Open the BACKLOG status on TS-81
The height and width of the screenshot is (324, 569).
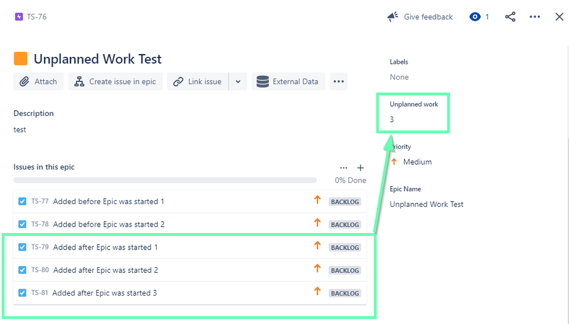(x=345, y=293)
